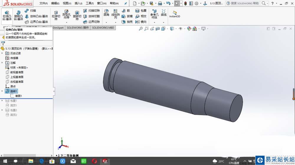Open the Fillet dropdown arrow
The height and width of the screenshot is (165, 295).
[106, 22]
